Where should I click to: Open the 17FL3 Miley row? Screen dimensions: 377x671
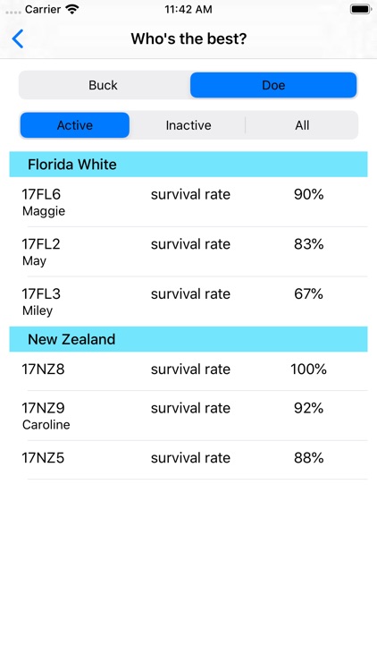(188, 302)
